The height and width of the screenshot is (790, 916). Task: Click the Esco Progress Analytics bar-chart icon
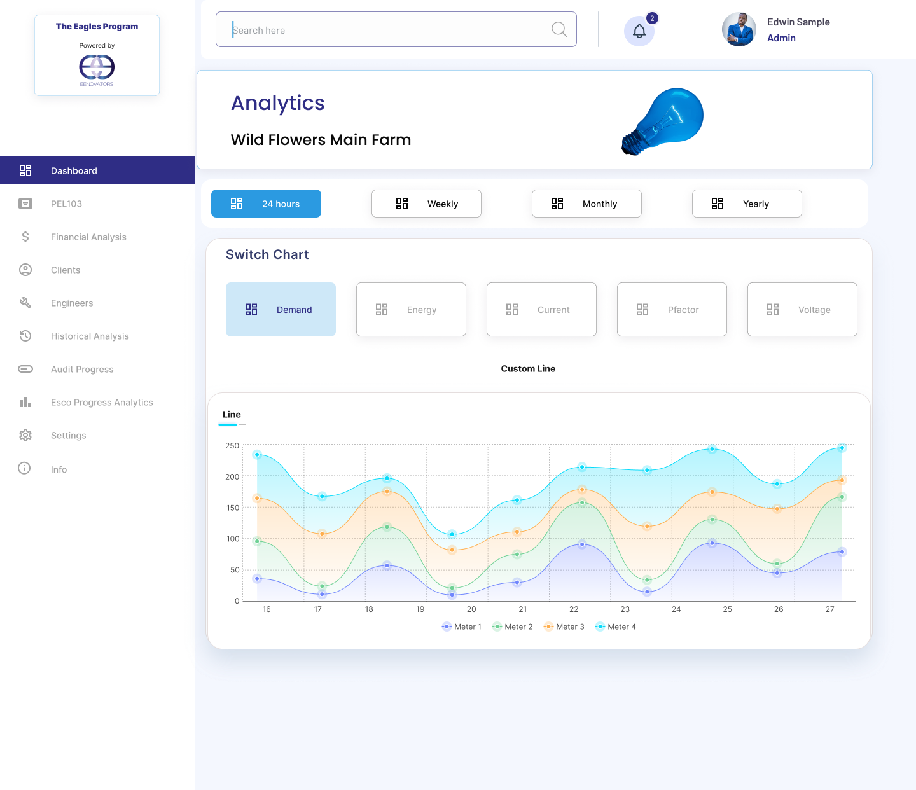click(25, 402)
